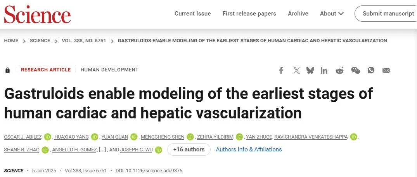Open the Archive menu item
This screenshot has width=417, height=177.
(298, 14)
